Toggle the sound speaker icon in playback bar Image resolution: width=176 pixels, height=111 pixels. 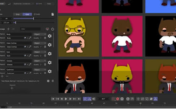(94, 99)
